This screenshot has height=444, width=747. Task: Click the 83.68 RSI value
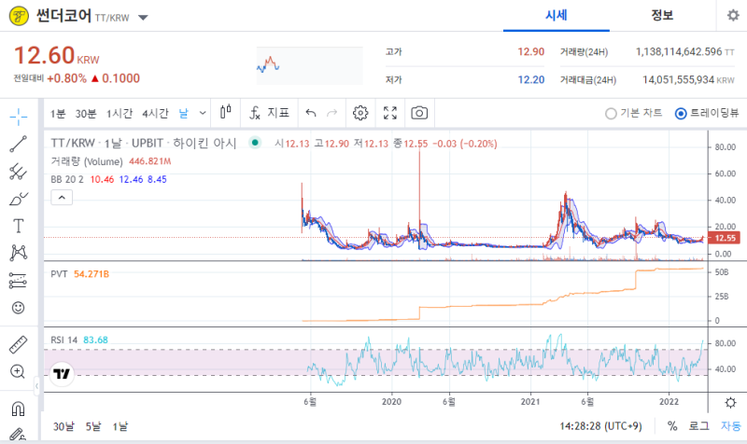click(x=95, y=340)
